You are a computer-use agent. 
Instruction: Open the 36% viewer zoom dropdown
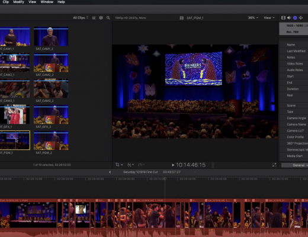click(253, 18)
